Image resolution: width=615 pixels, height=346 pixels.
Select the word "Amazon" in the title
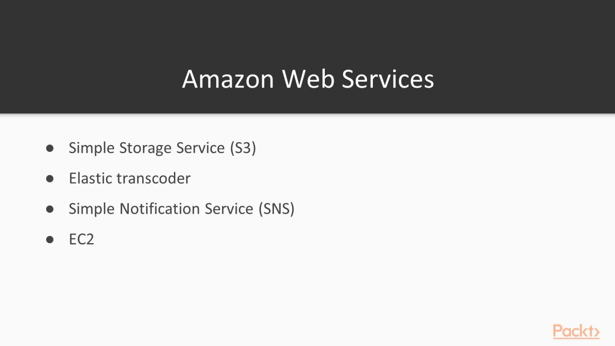[x=228, y=79]
